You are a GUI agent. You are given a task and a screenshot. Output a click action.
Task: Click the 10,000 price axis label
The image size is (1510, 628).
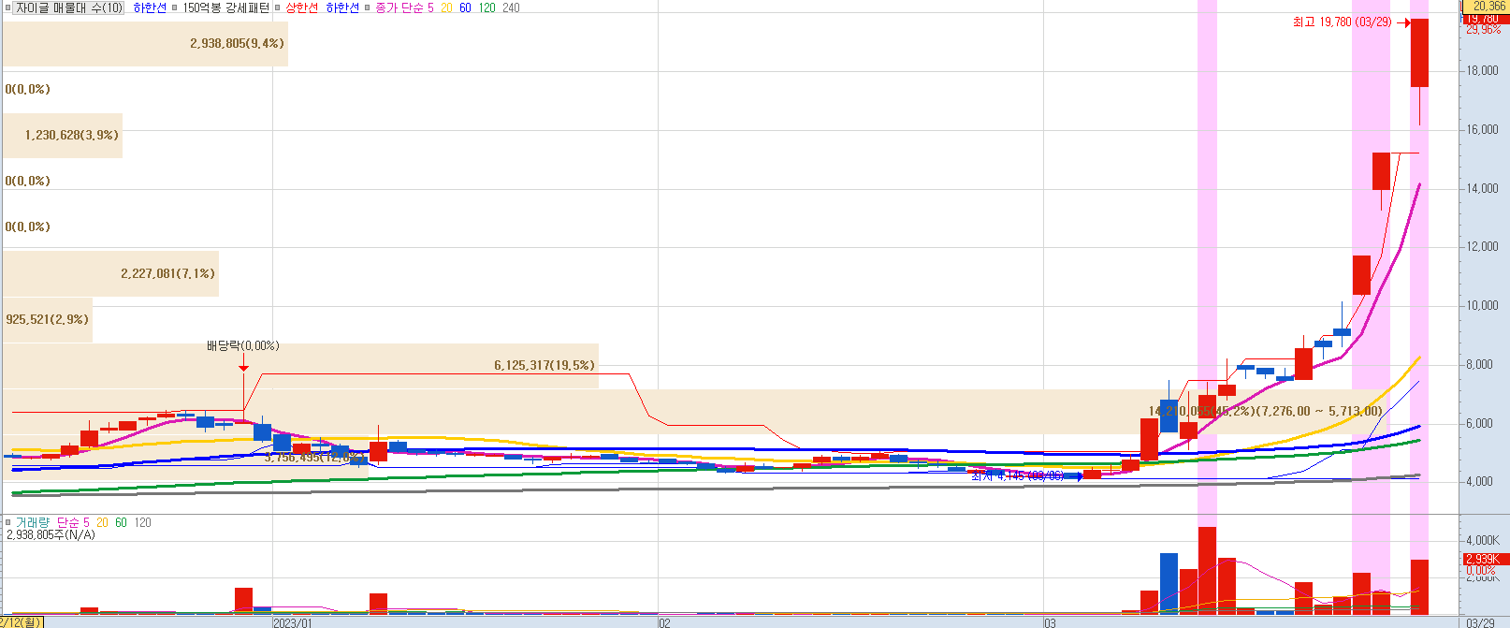coord(1483,305)
